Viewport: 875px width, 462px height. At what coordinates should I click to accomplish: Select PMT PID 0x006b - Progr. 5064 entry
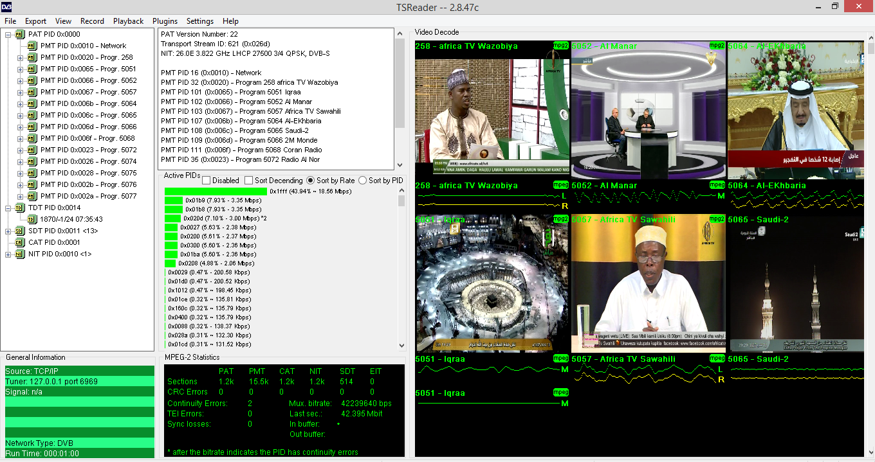88,103
